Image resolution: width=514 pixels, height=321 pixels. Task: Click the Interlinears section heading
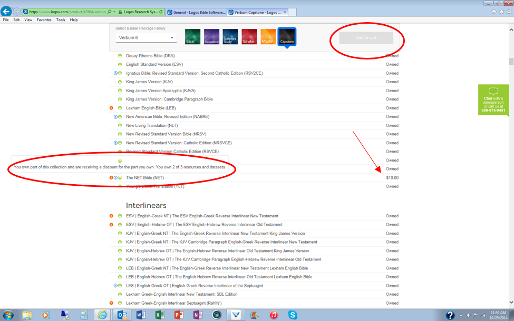tap(146, 205)
